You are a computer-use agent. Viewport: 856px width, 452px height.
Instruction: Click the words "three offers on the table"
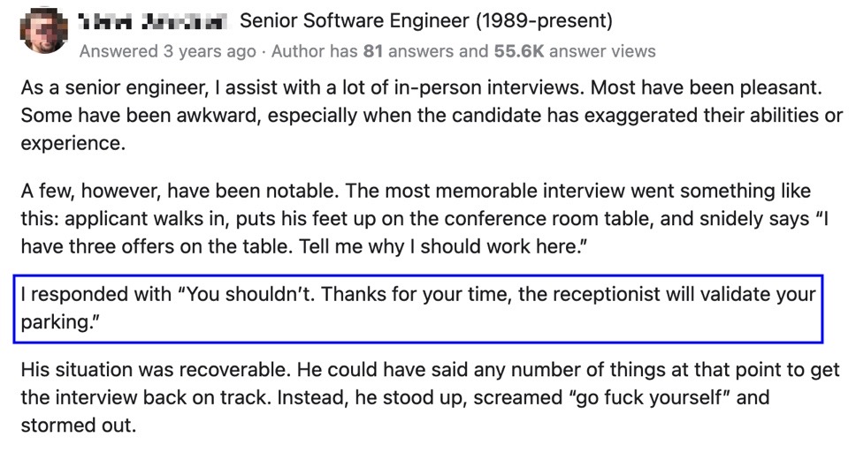click(159, 245)
